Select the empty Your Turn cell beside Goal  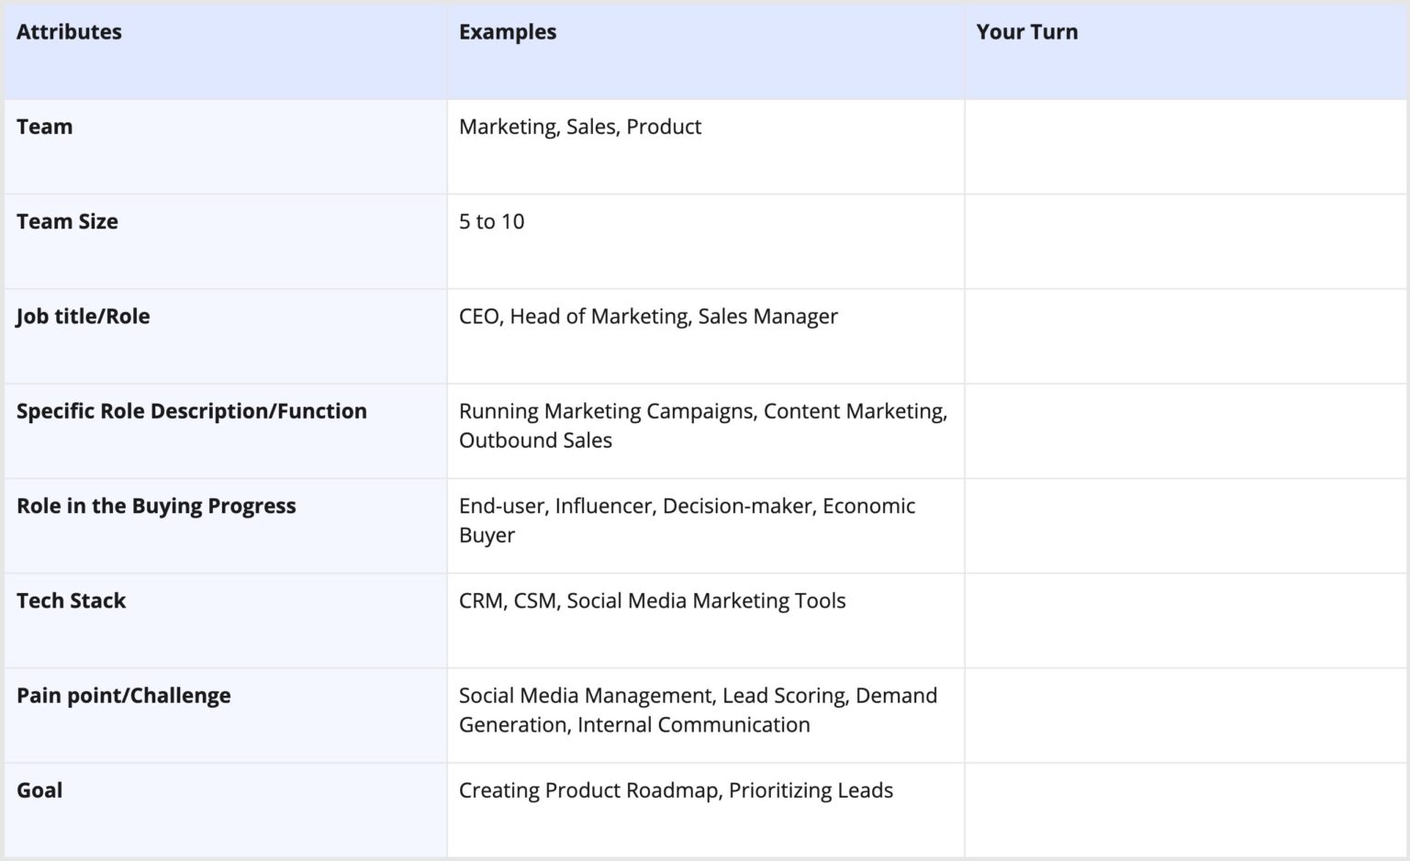[x=1184, y=808]
